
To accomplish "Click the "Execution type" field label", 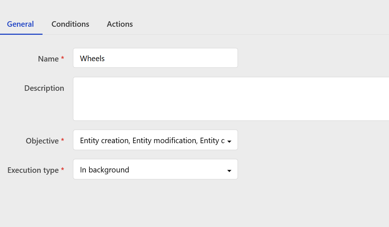I will point(33,170).
